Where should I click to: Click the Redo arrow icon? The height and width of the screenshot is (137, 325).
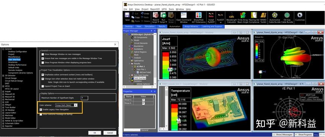(x=142, y=17)
